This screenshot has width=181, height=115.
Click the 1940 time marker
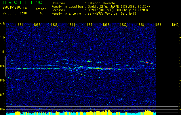[175, 24]
